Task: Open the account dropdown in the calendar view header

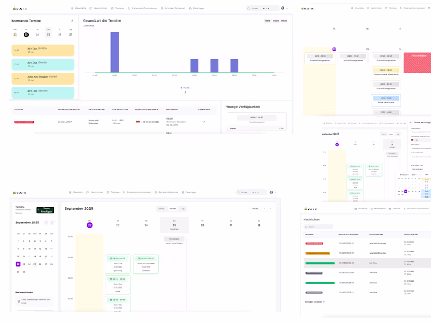Action: 273,192
